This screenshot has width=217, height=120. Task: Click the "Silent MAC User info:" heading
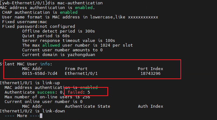pyautogui.click(x=26, y=64)
